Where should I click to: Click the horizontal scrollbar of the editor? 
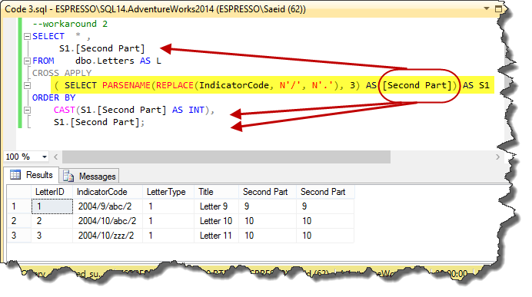(x=226, y=157)
